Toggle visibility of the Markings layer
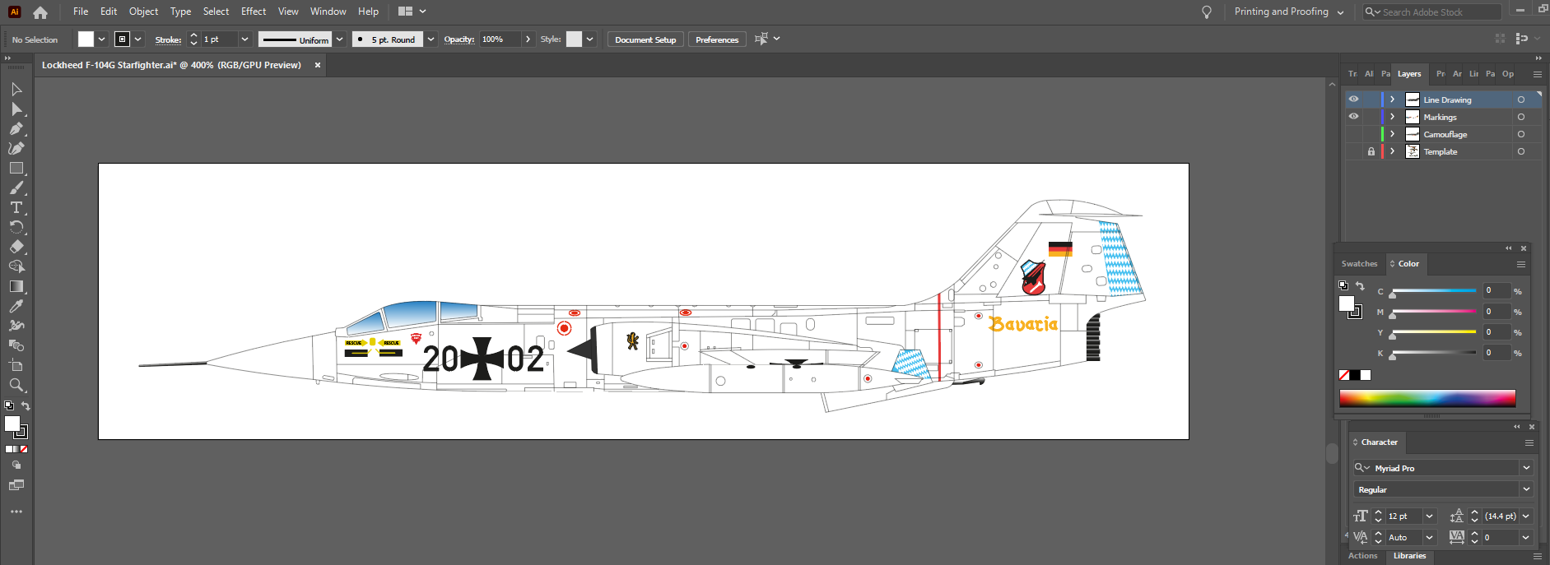 click(1353, 117)
